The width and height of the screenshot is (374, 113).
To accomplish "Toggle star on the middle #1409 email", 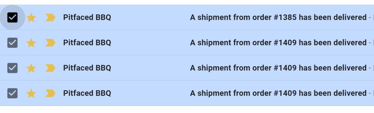I will pyautogui.click(x=31, y=68).
